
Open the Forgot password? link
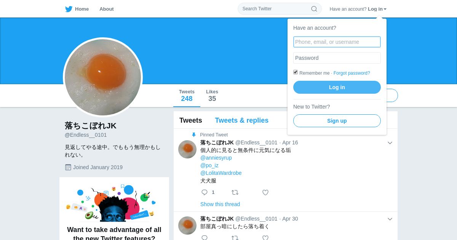352,73
